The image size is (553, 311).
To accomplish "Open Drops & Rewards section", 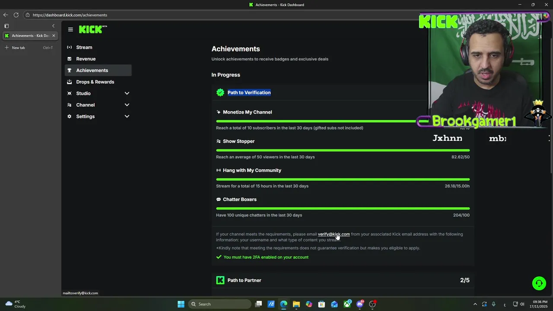I will click(x=95, y=82).
